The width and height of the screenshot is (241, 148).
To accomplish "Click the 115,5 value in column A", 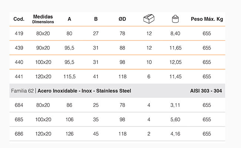I will click(x=69, y=77).
